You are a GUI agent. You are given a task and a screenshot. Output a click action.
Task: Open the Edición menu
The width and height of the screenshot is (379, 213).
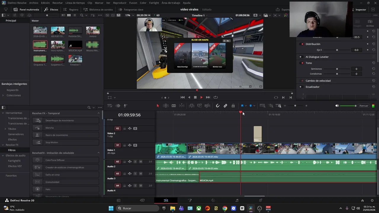pyautogui.click(x=45, y=3)
